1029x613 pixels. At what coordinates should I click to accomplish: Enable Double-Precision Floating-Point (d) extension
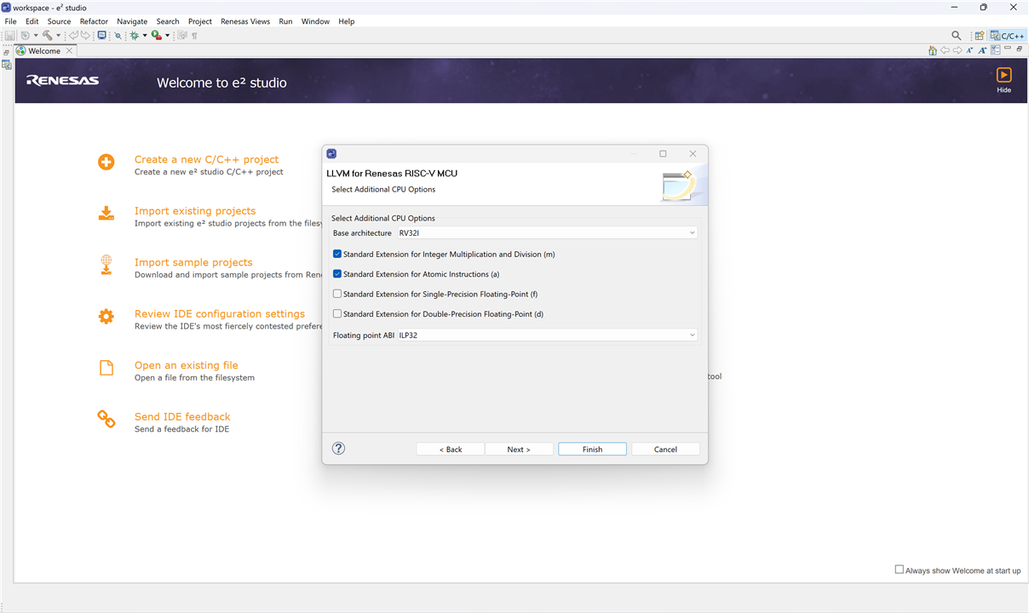click(337, 314)
